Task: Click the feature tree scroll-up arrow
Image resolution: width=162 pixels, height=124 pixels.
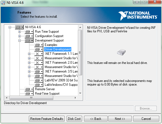Action: tap(80, 27)
